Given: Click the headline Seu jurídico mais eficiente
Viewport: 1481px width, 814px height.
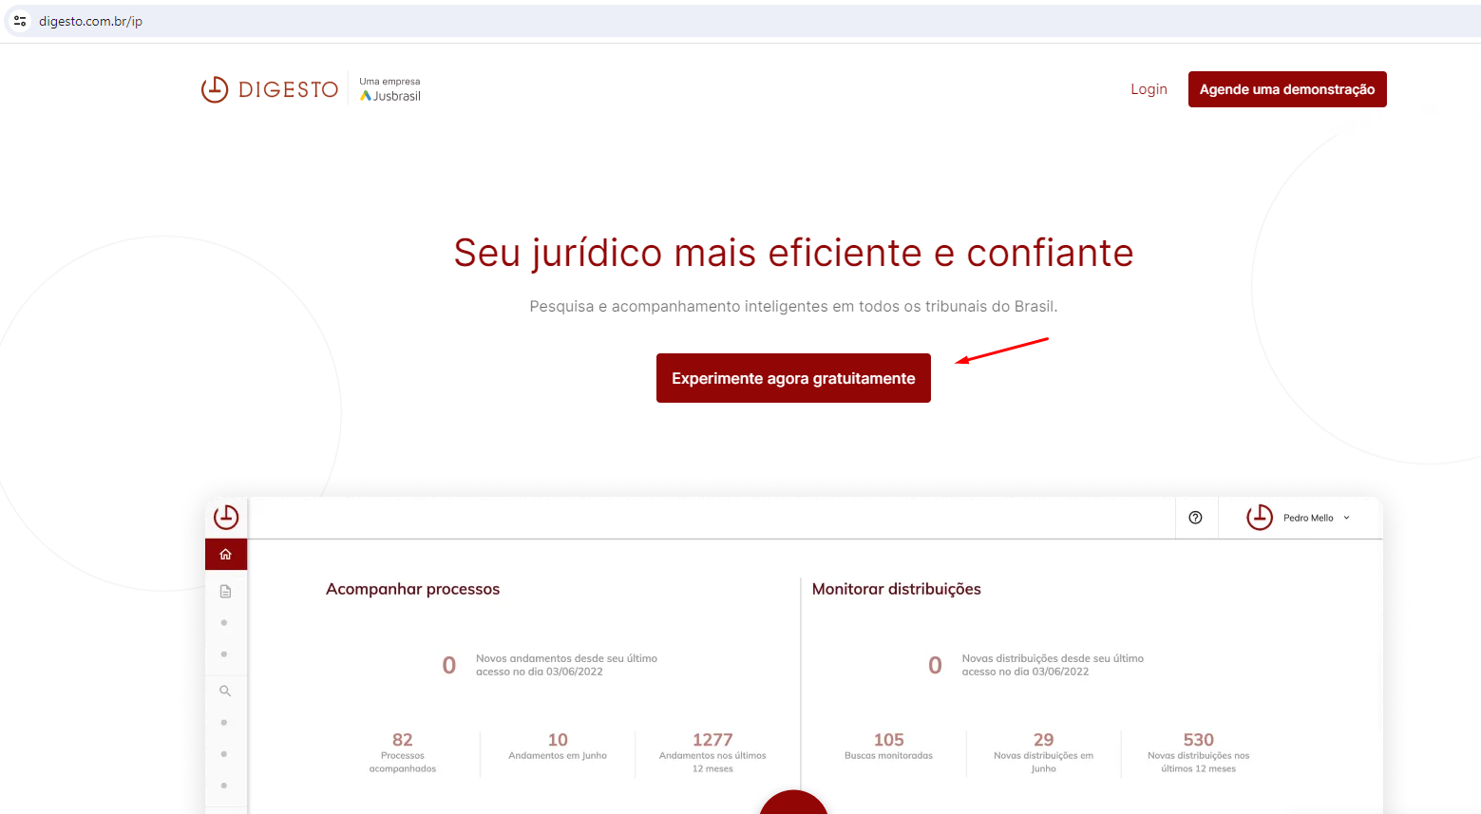Looking at the screenshot, I should click(793, 253).
